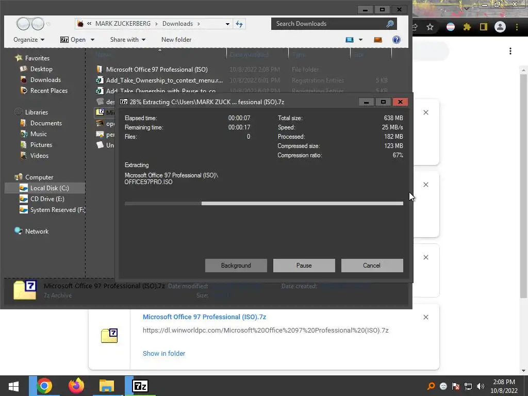Click the 7z file icon in Chrome downloads
This screenshot has height=396, width=528.
109,336
